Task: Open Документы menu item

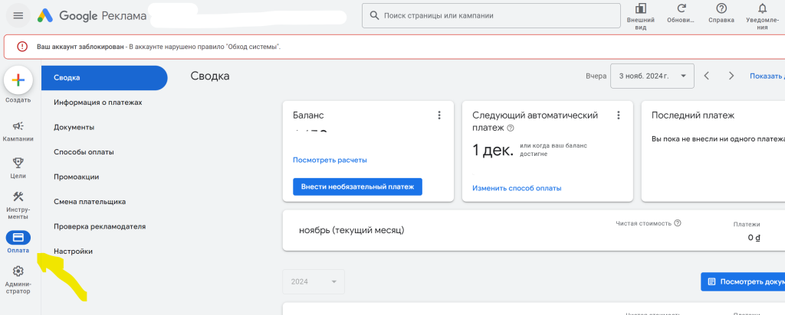Action: [74, 127]
